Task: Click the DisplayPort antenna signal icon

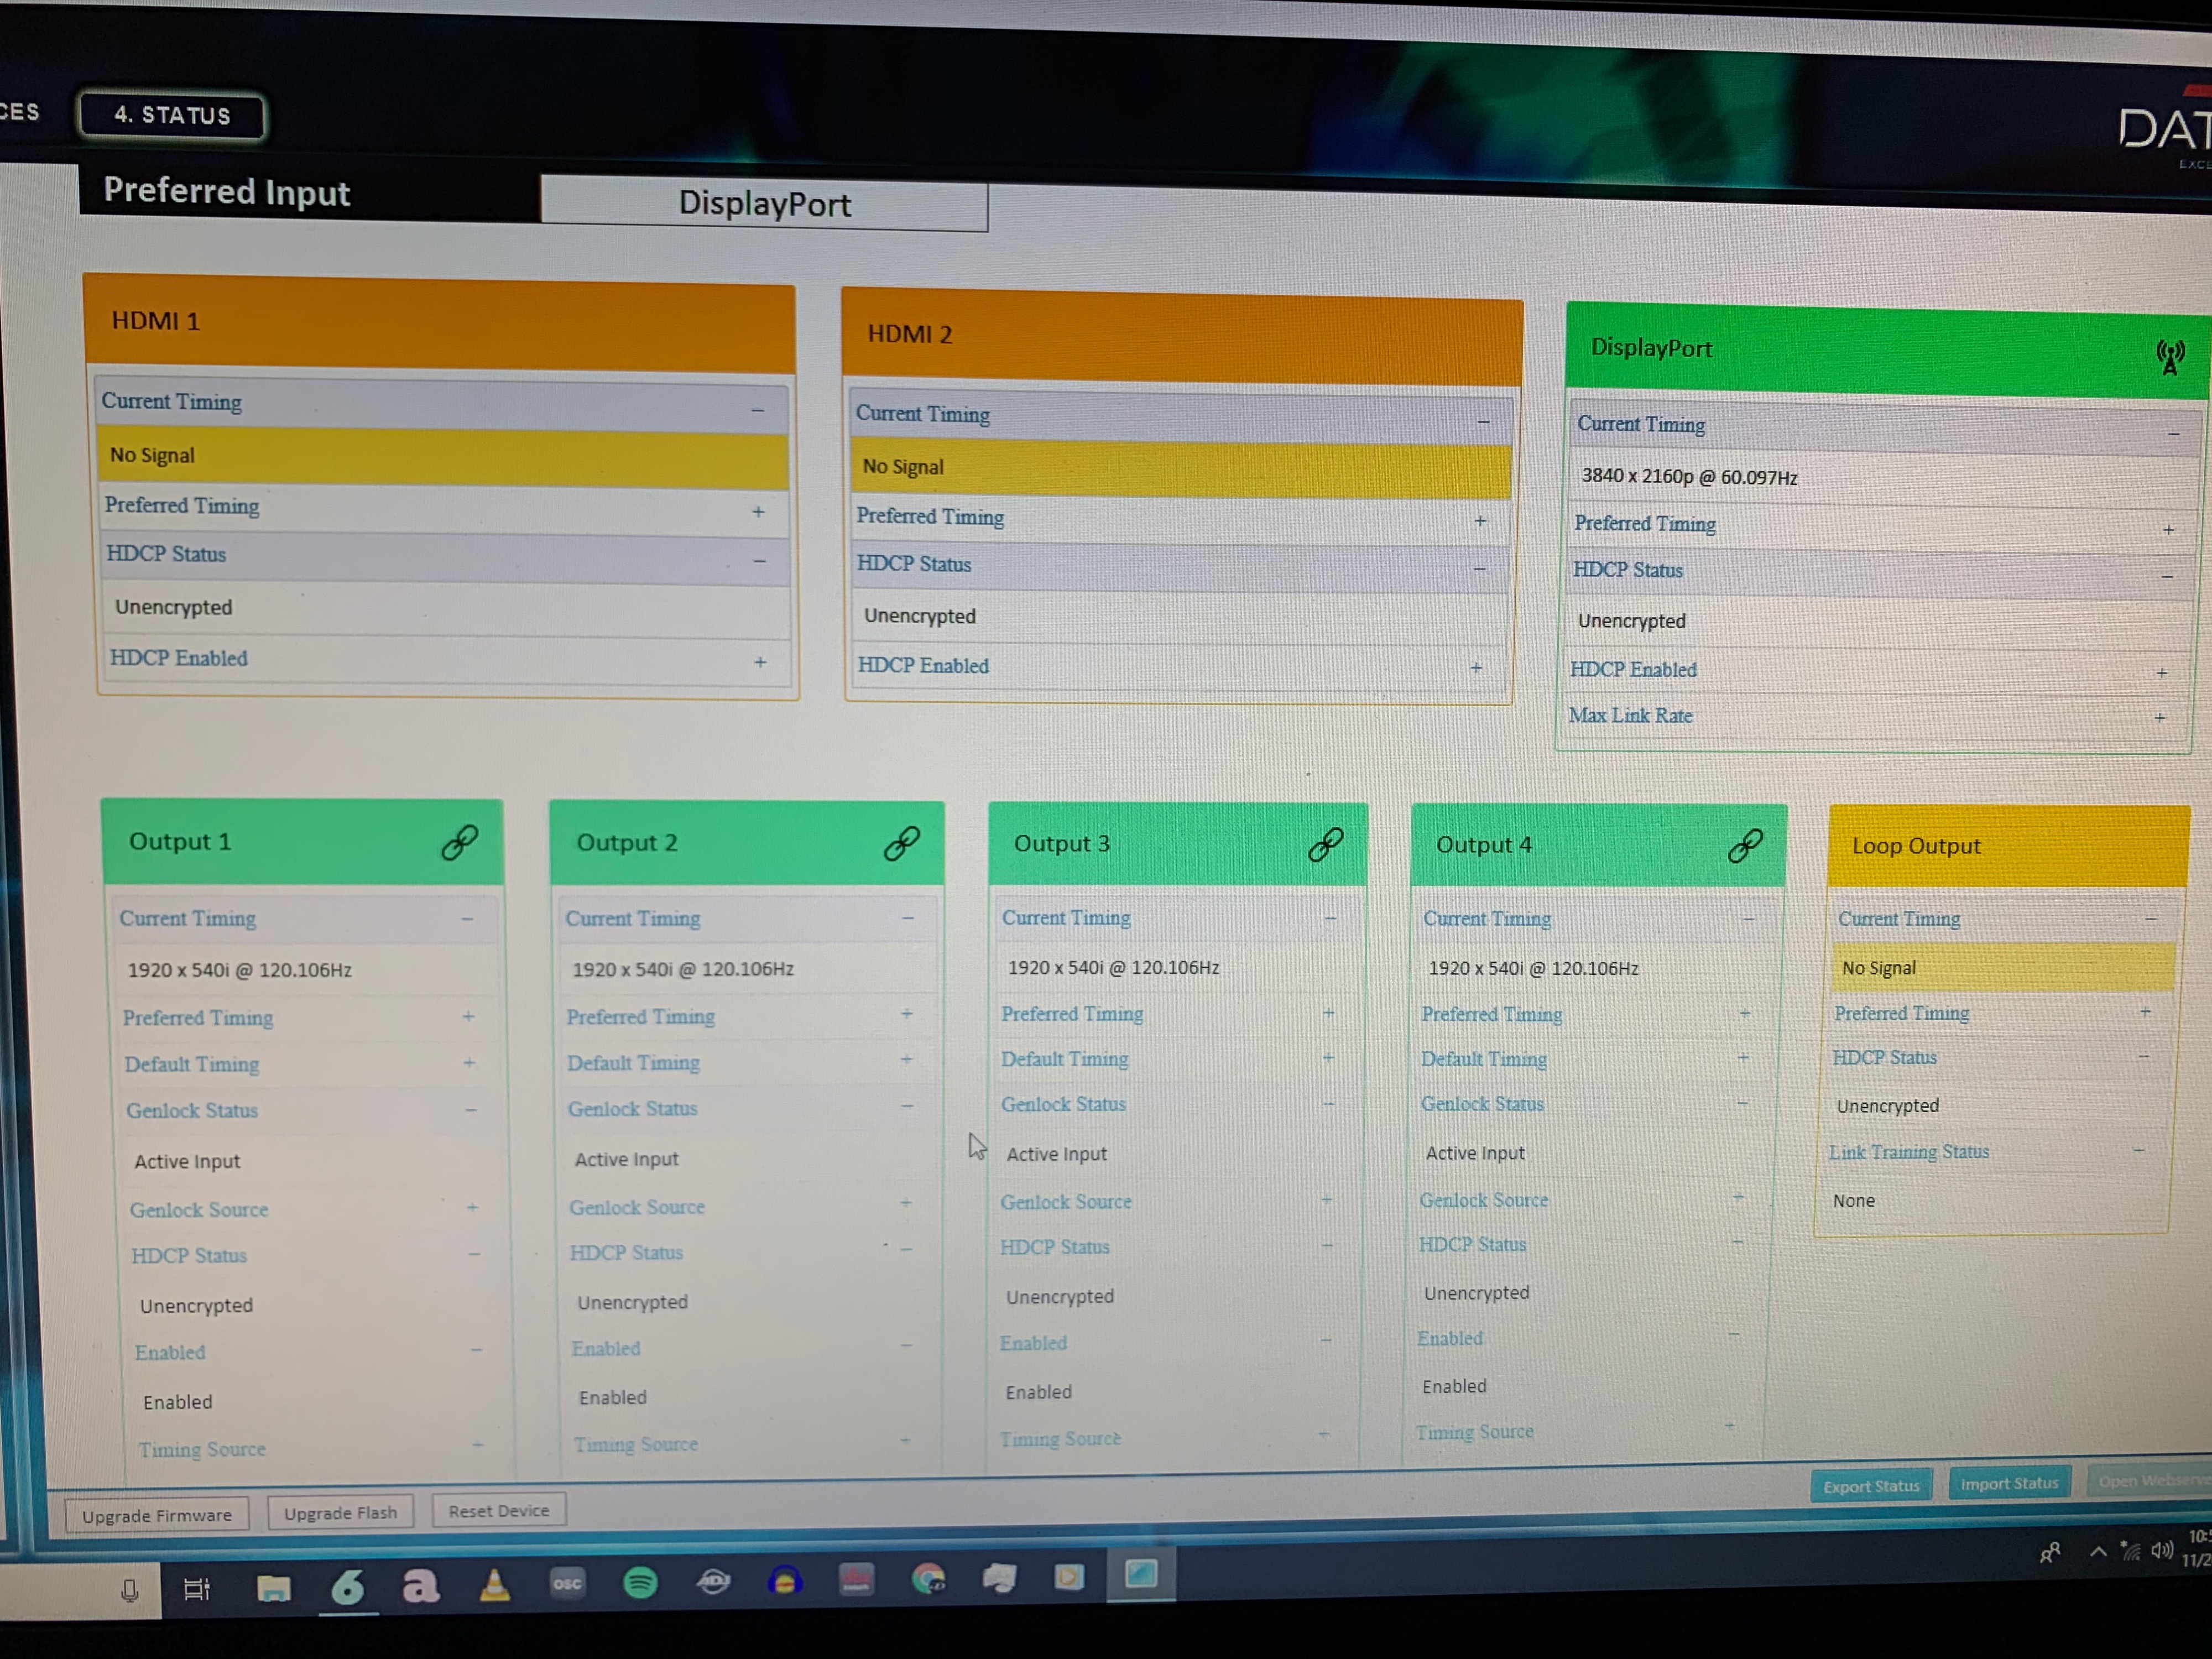Action: (x=2169, y=357)
